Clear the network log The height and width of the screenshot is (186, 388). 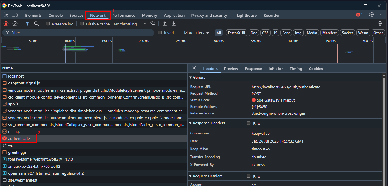click(x=15, y=24)
